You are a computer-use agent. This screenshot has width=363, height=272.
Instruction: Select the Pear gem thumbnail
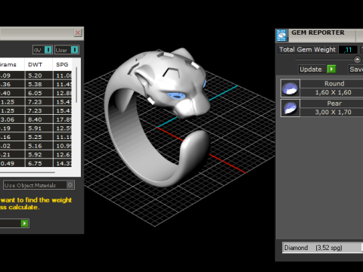click(290, 108)
